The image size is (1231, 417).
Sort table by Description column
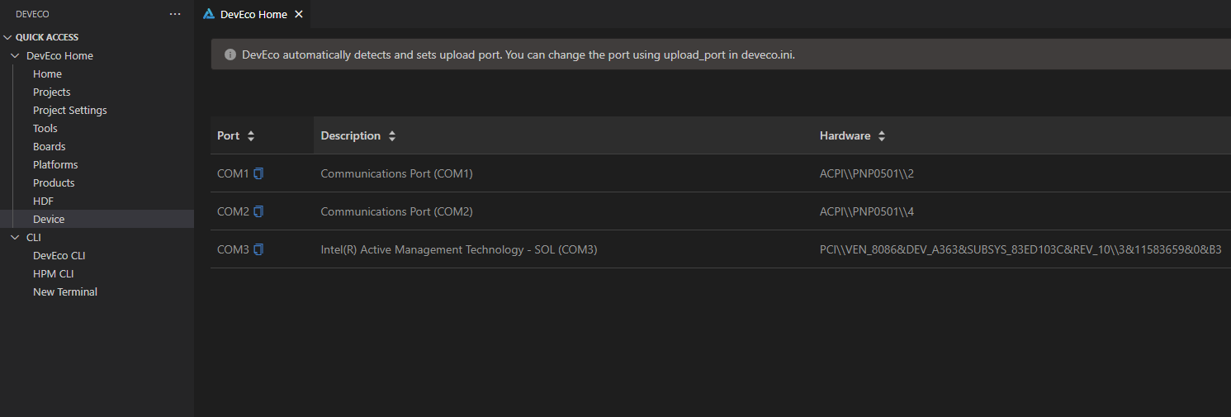click(392, 135)
